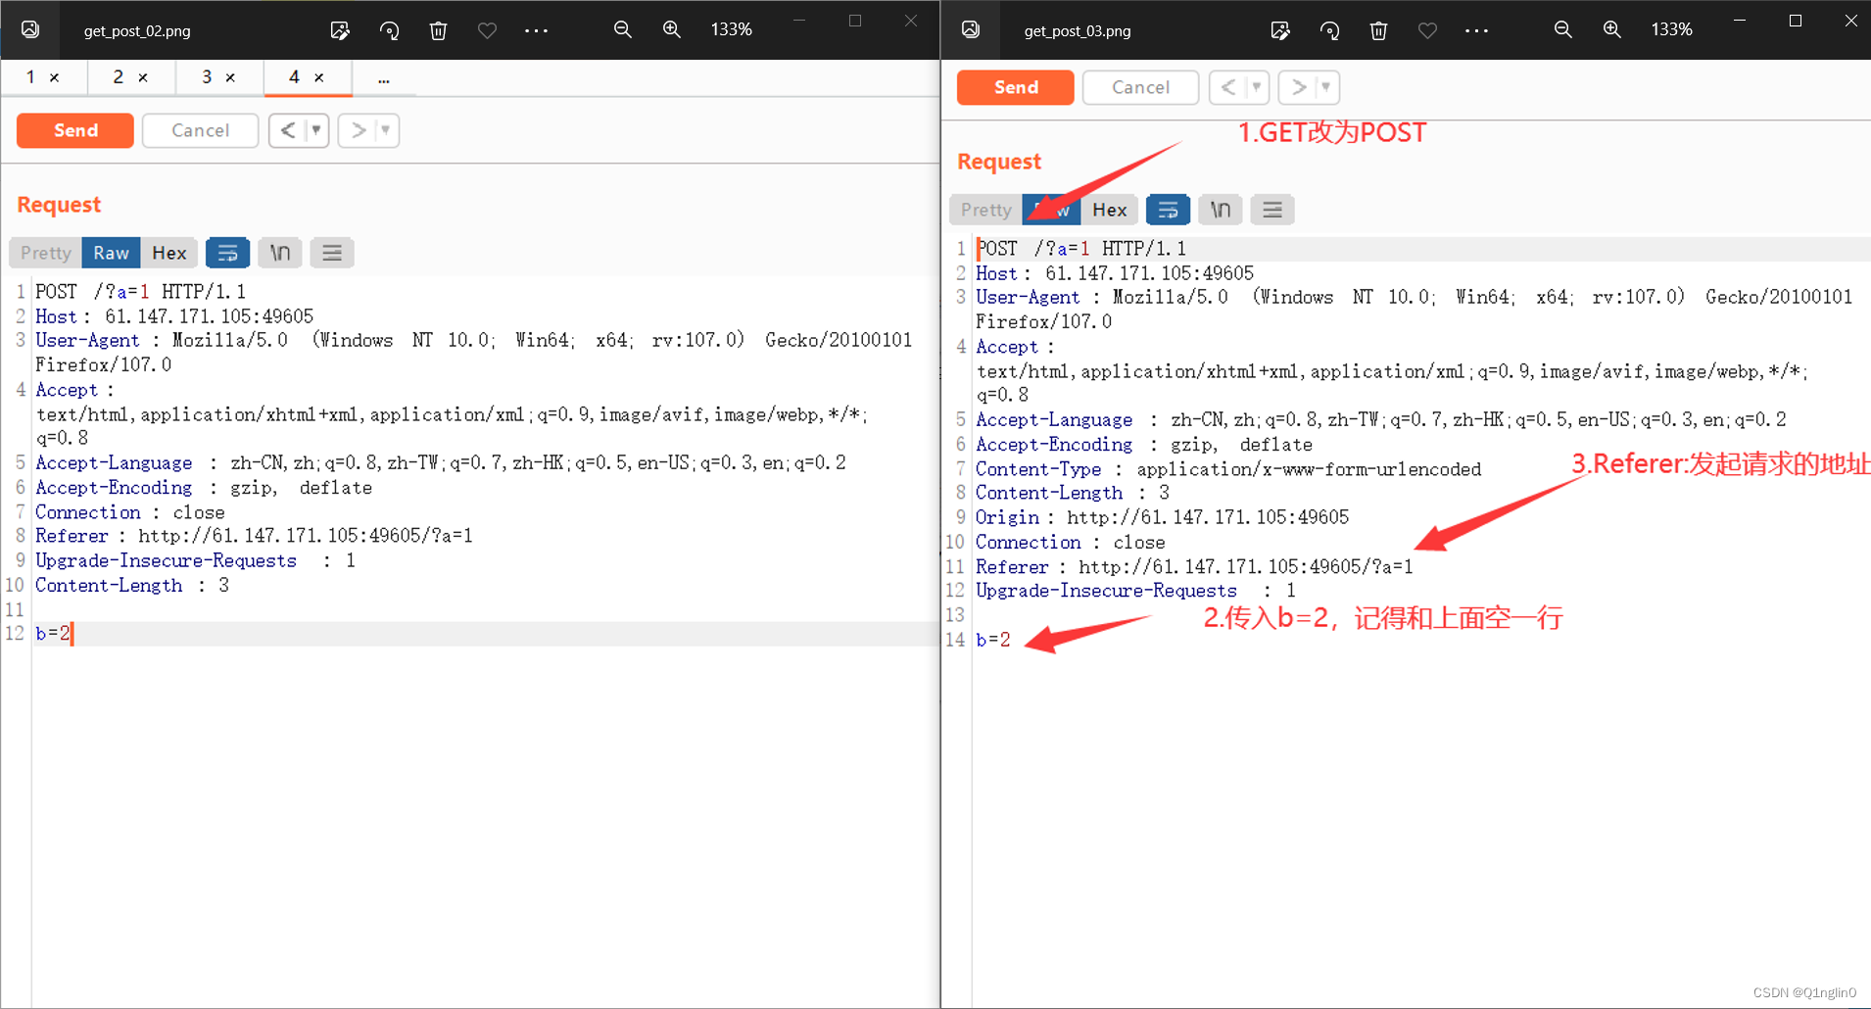Delete the image in get_post_03.png window
The image size is (1871, 1009).
click(x=1378, y=30)
